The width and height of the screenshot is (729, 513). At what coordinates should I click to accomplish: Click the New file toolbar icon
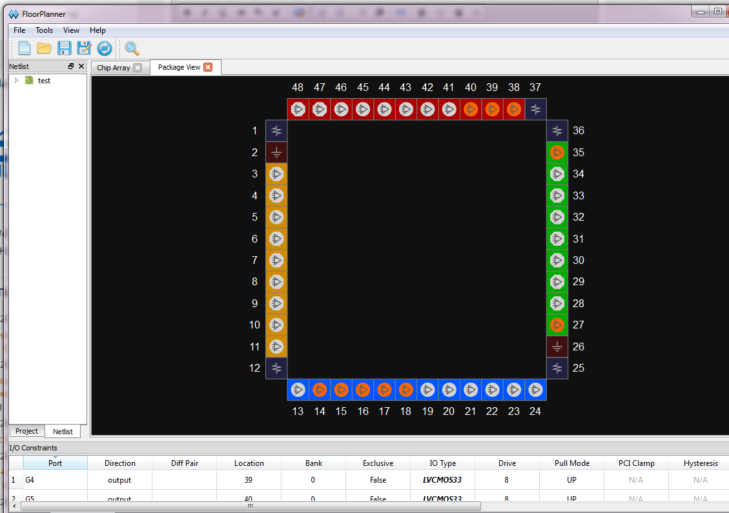tap(25, 48)
